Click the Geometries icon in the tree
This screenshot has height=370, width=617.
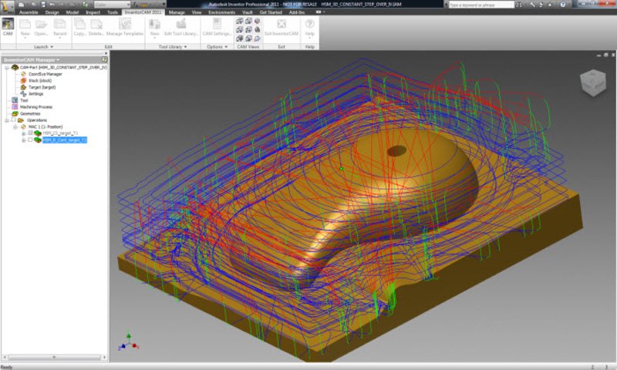(14, 113)
